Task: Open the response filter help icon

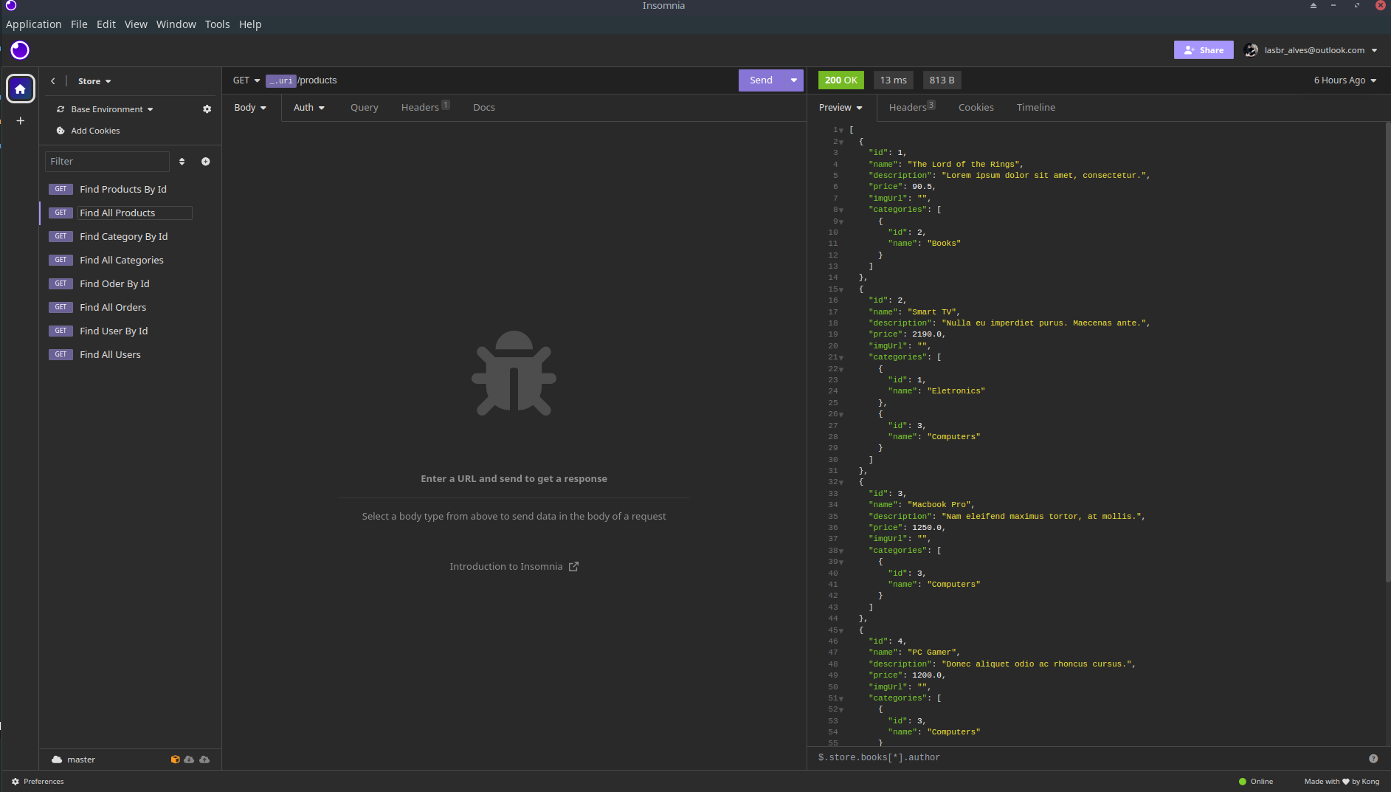Action: click(x=1373, y=758)
